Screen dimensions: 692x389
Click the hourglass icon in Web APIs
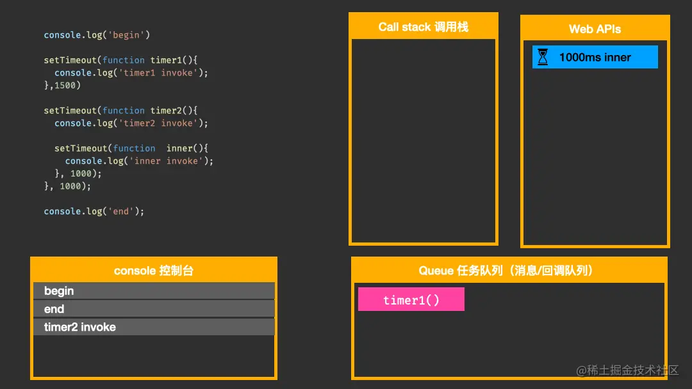(543, 58)
